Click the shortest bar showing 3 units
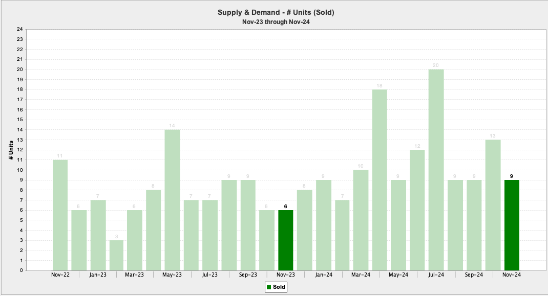This screenshot has width=548, height=296. (x=116, y=255)
